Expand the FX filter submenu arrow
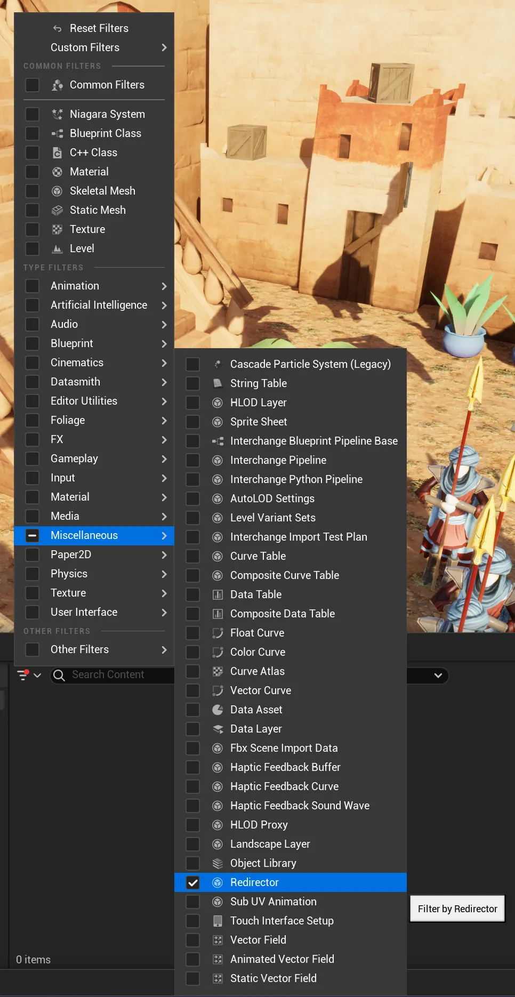This screenshot has height=997, width=515. pyautogui.click(x=164, y=439)
